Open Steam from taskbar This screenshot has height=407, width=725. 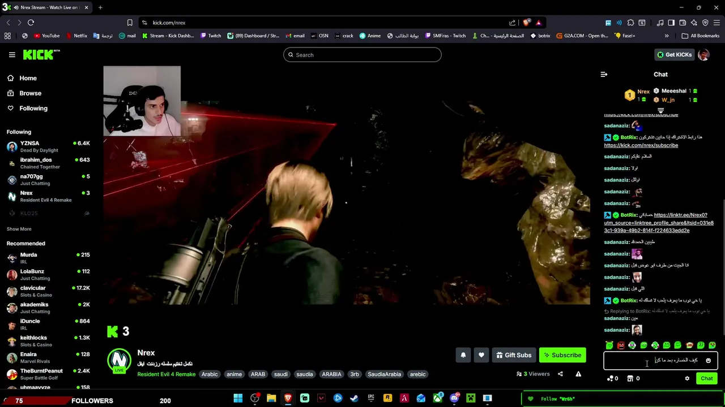(x=355, y=399)
